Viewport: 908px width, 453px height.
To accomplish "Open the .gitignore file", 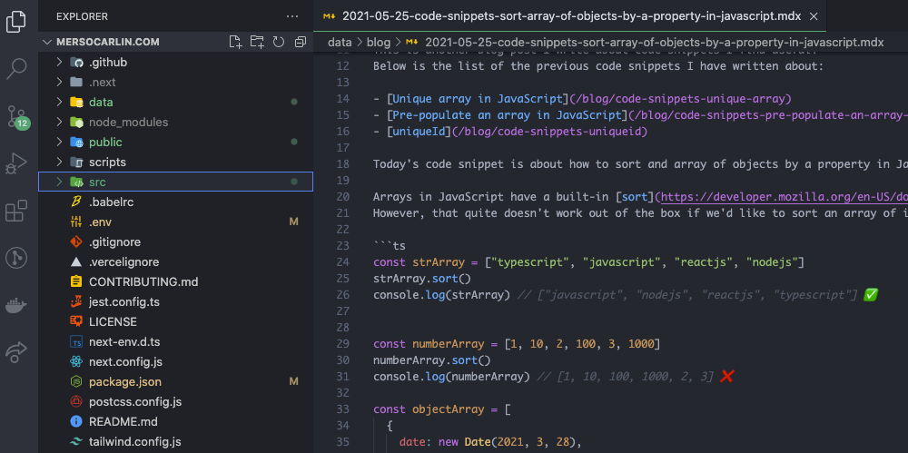I will [x=176, y=242].
